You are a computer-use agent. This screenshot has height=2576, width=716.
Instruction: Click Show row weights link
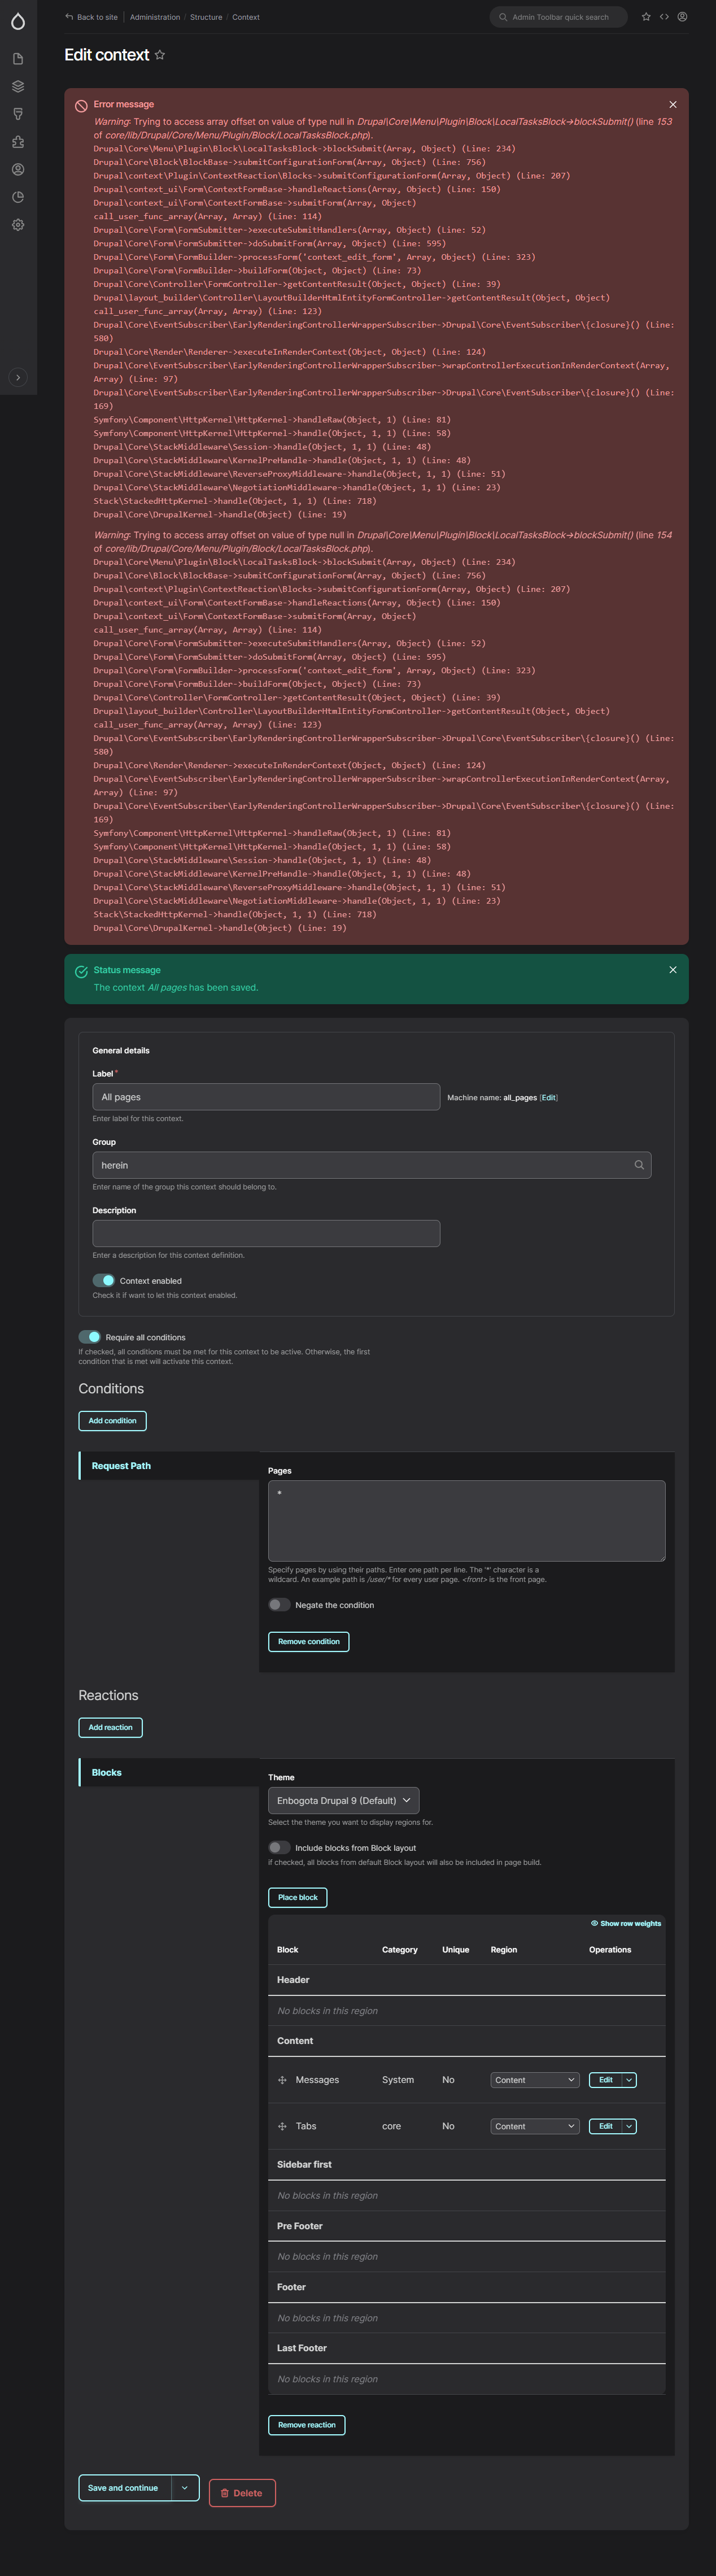coord(626,1923)
